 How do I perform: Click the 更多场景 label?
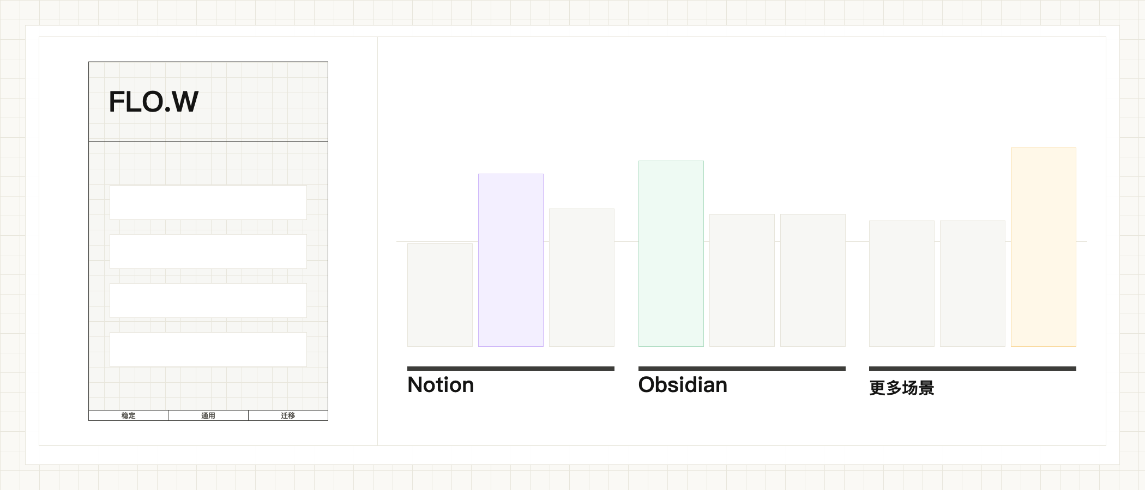pos(902,388)
